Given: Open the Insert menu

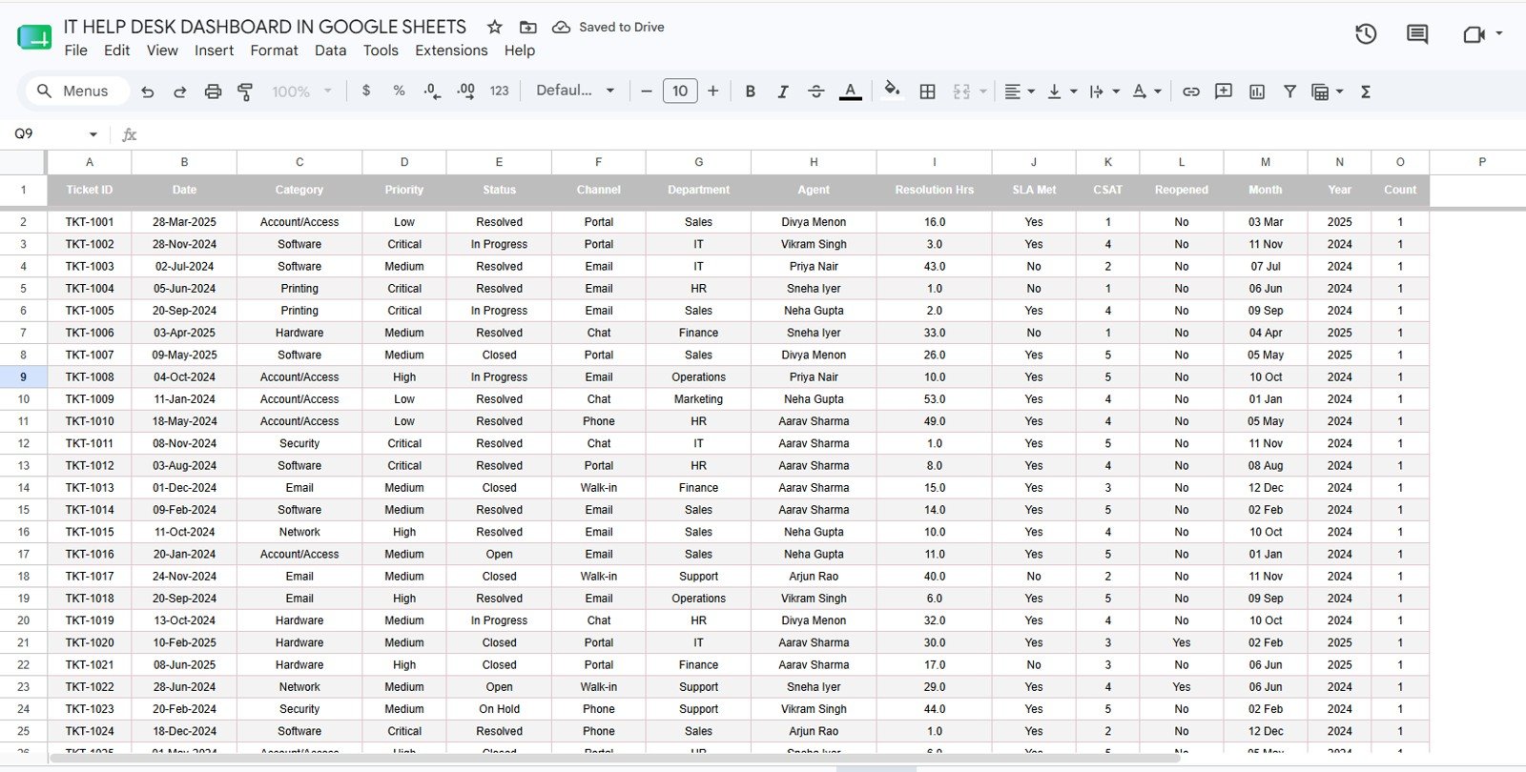Looking at the screenshot, I should [x=215, y=51].
